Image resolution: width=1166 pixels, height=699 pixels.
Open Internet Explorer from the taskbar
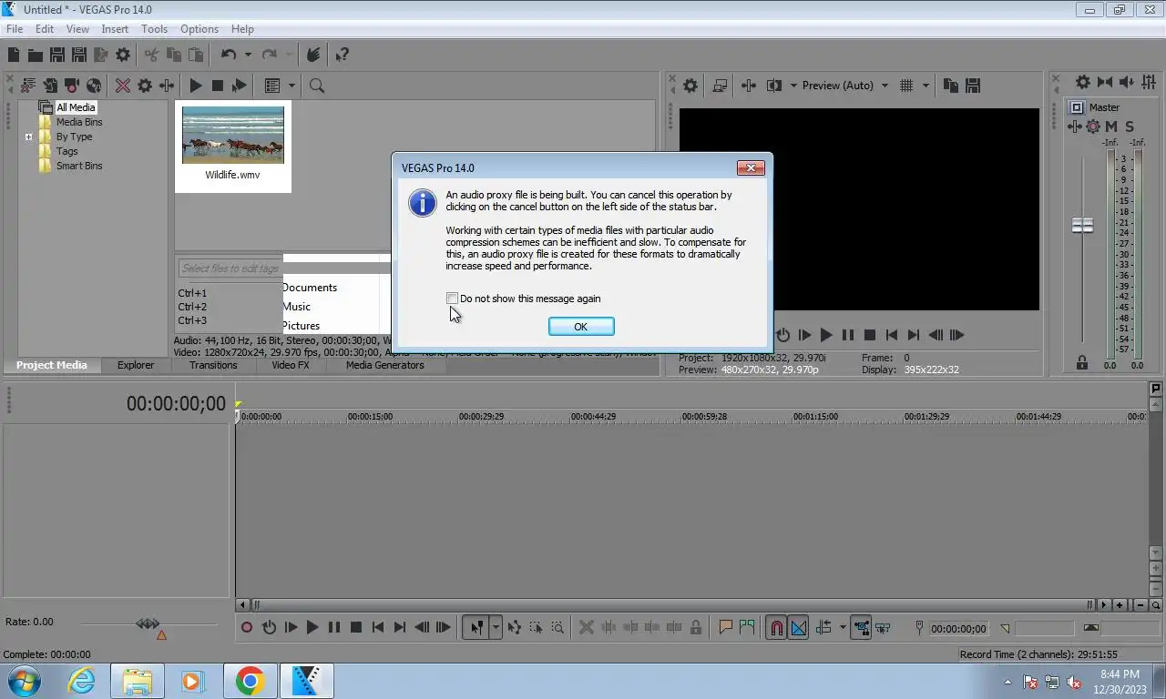pyautogui.click(x=81, y=681)
